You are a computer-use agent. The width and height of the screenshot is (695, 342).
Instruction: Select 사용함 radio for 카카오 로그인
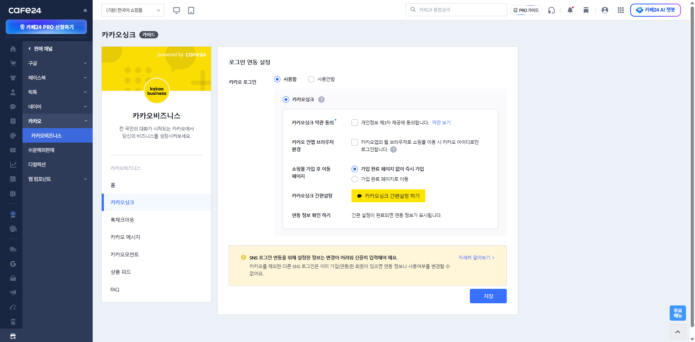click(277, 79)
